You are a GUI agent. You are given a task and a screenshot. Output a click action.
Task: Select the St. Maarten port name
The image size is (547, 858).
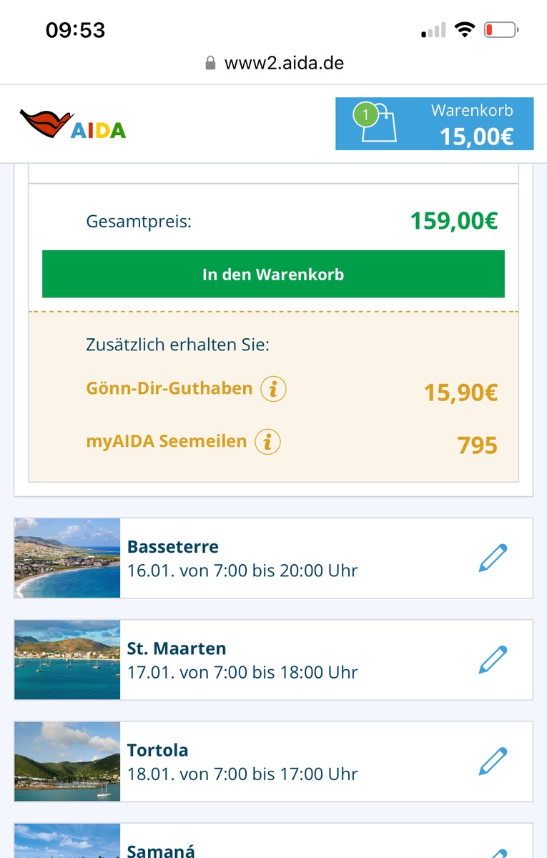pyautogui.click(x=177, y=649)
